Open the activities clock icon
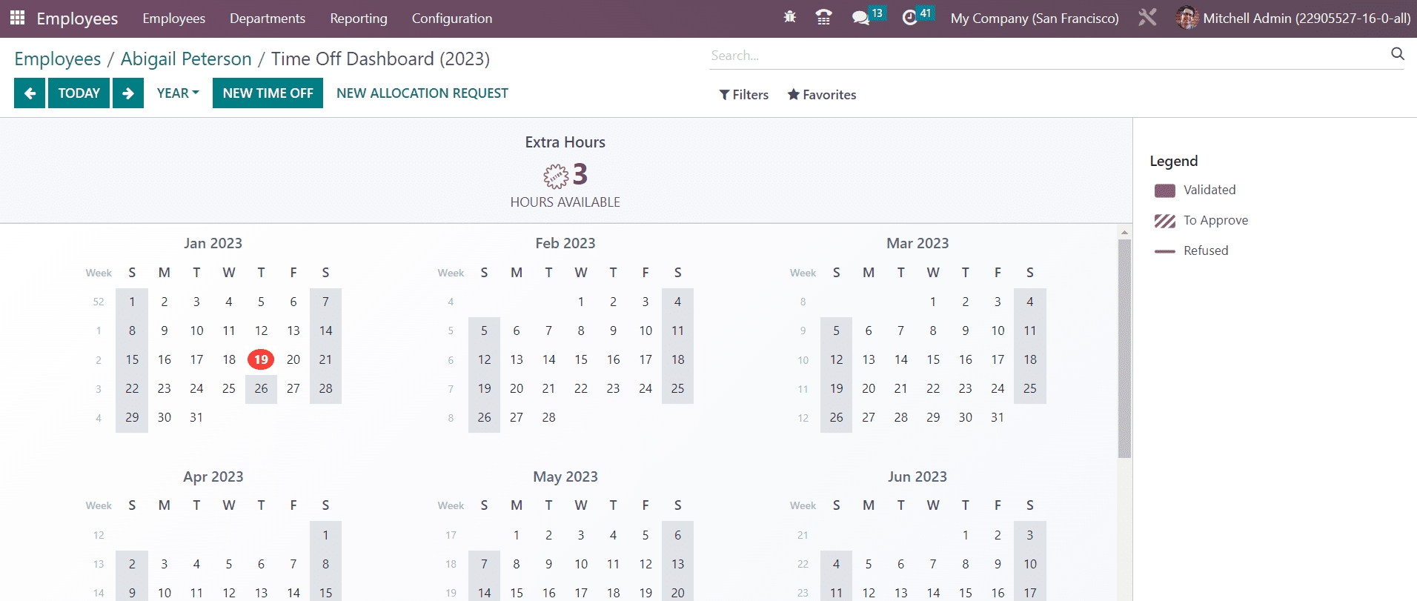 tap(910, 18)
